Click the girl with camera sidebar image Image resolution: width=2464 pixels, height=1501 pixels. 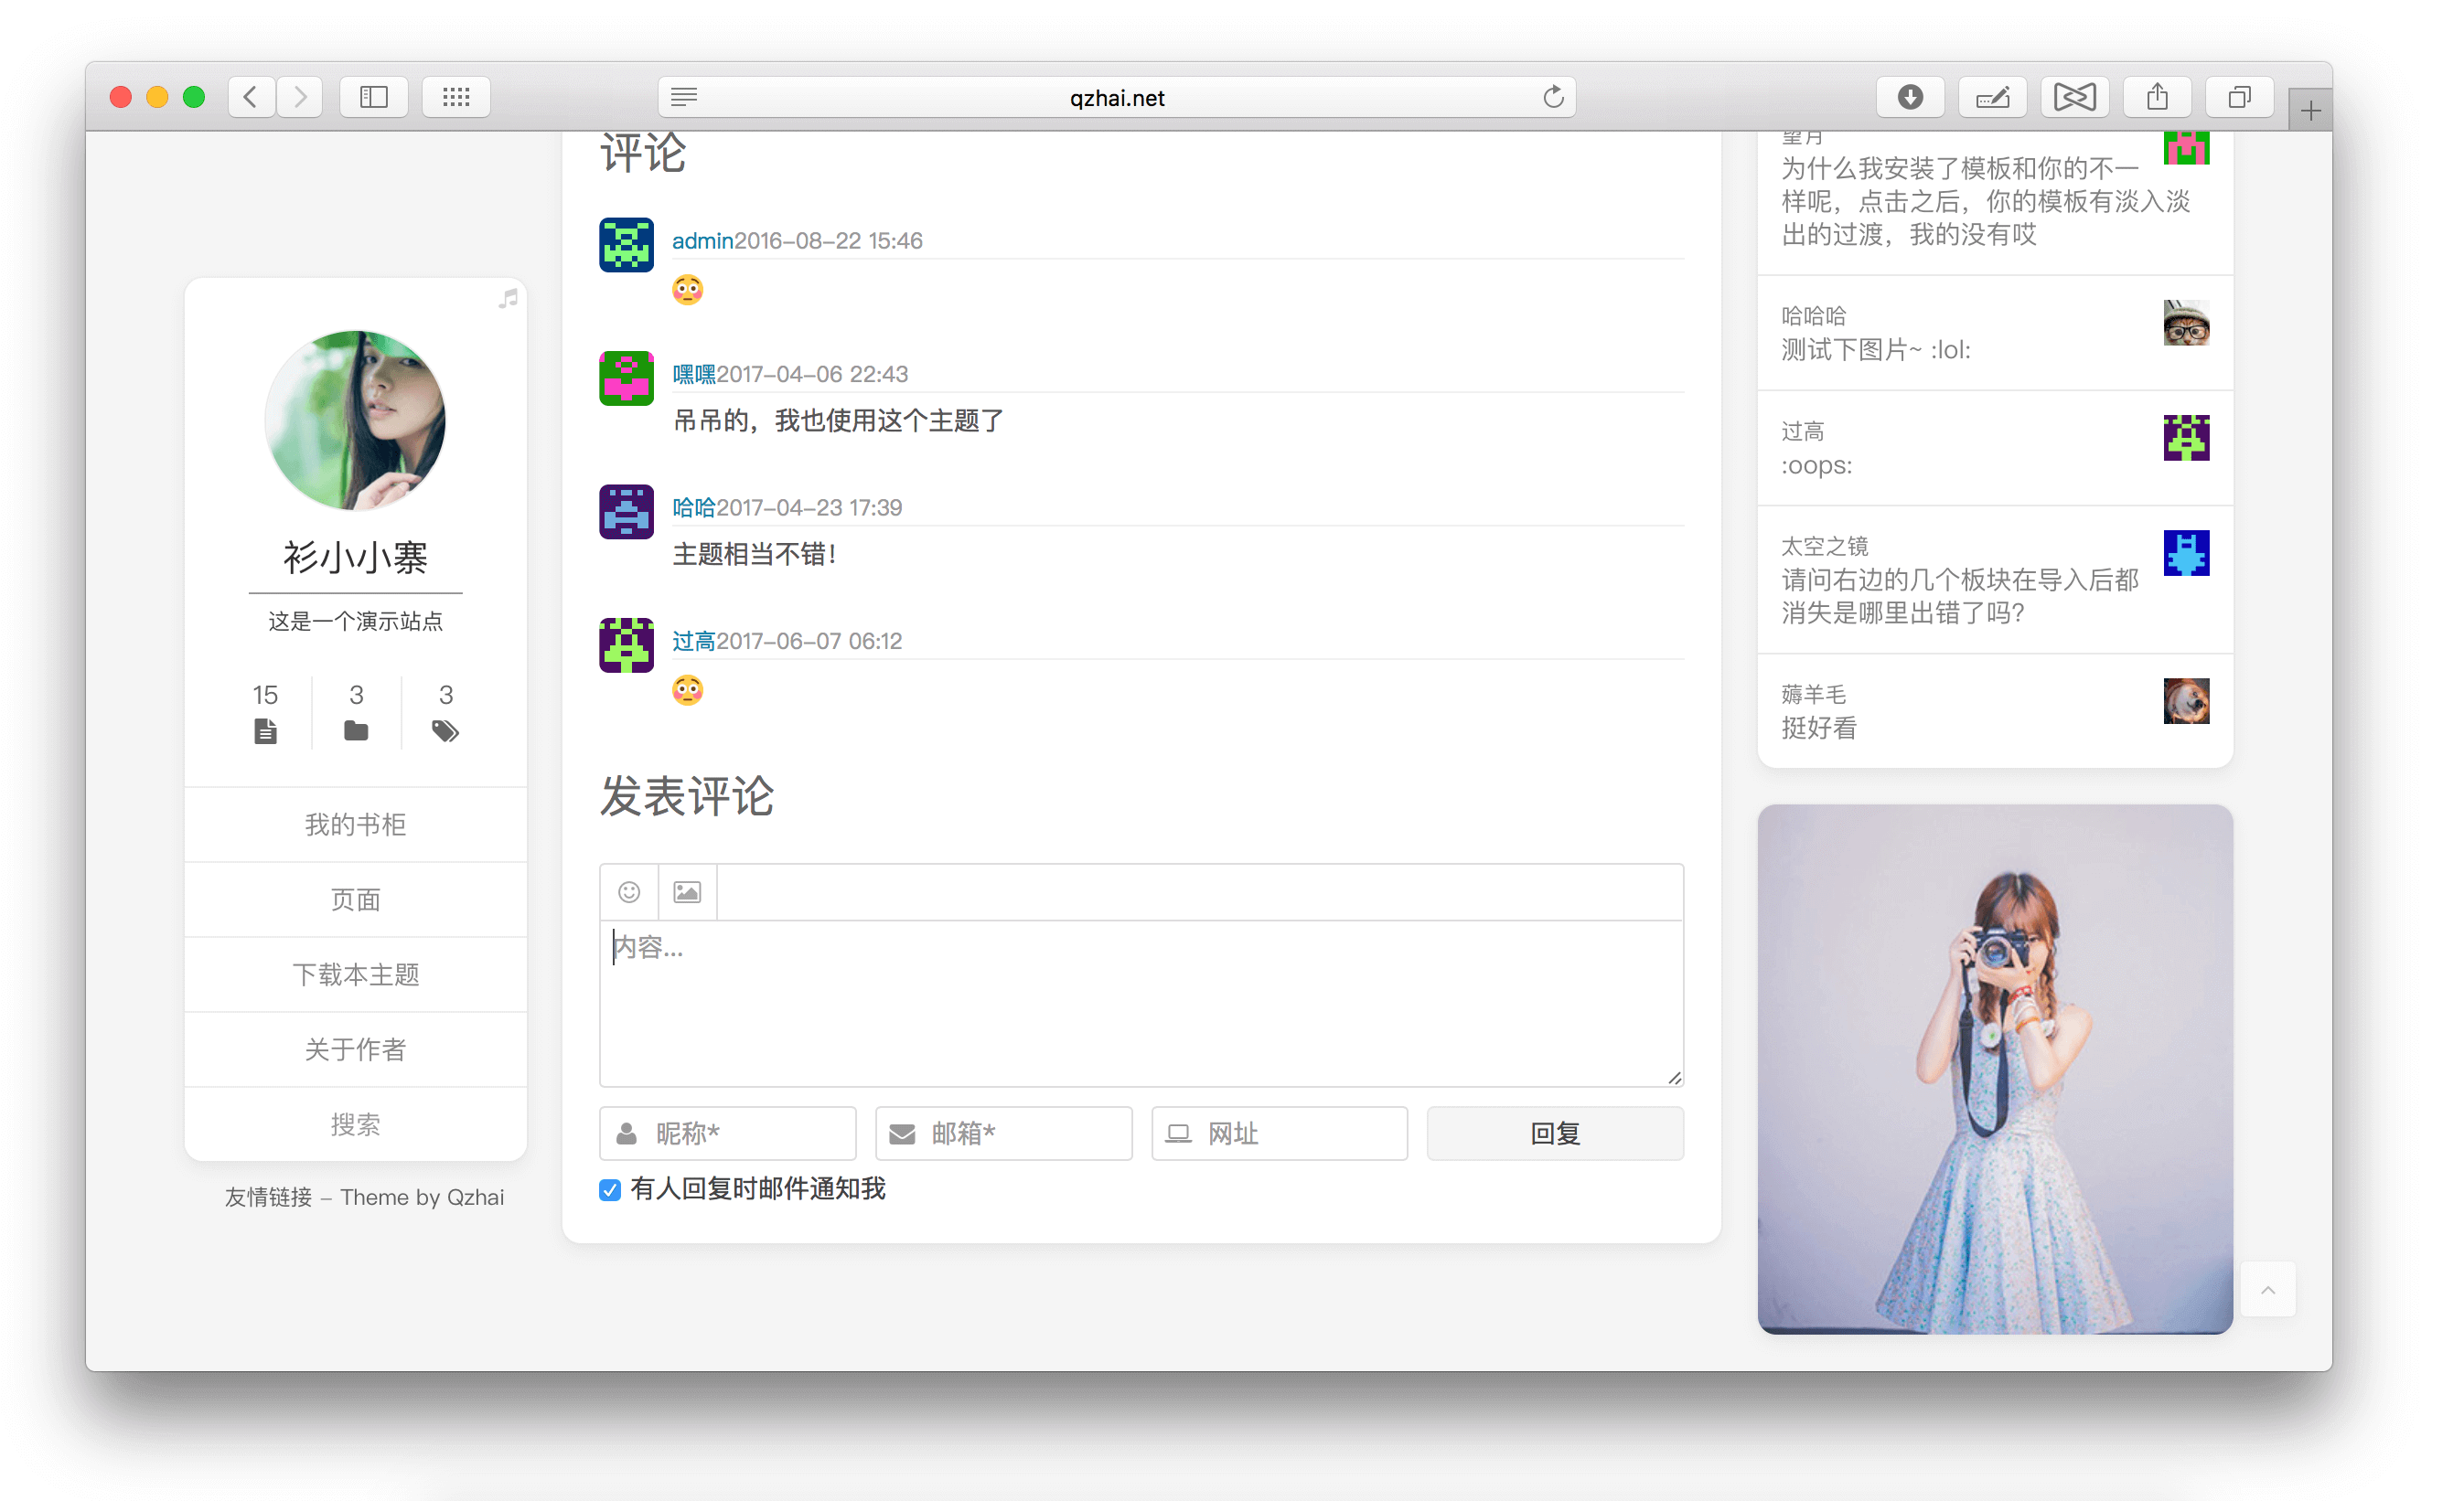click(x=1994, y=1069)
